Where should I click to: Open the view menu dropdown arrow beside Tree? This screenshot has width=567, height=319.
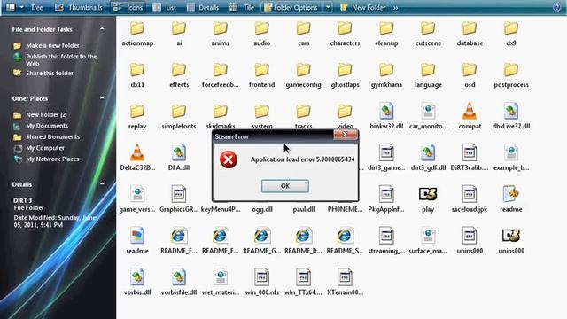coord(21,7)
